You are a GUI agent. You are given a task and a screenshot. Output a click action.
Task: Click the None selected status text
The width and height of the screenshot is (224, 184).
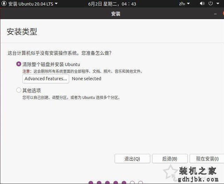pos(86,78)
